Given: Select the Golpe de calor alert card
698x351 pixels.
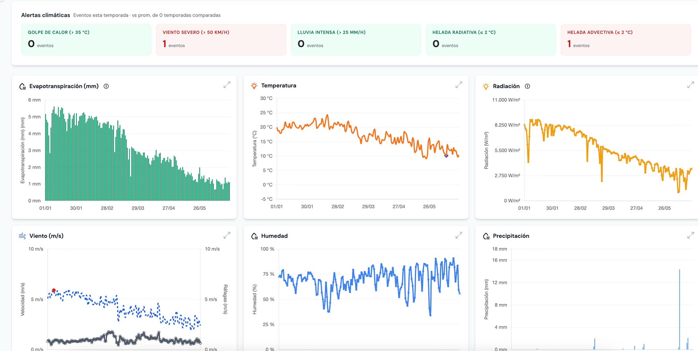Looking at the screenshot, I should 86,40.
